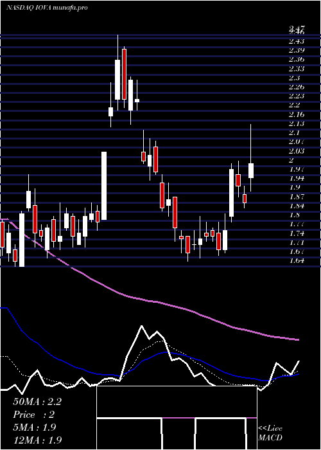The height and width of the screenshot is (450, 321).
Task: Click the 1.9 price axis label
Action: (294, 188)
